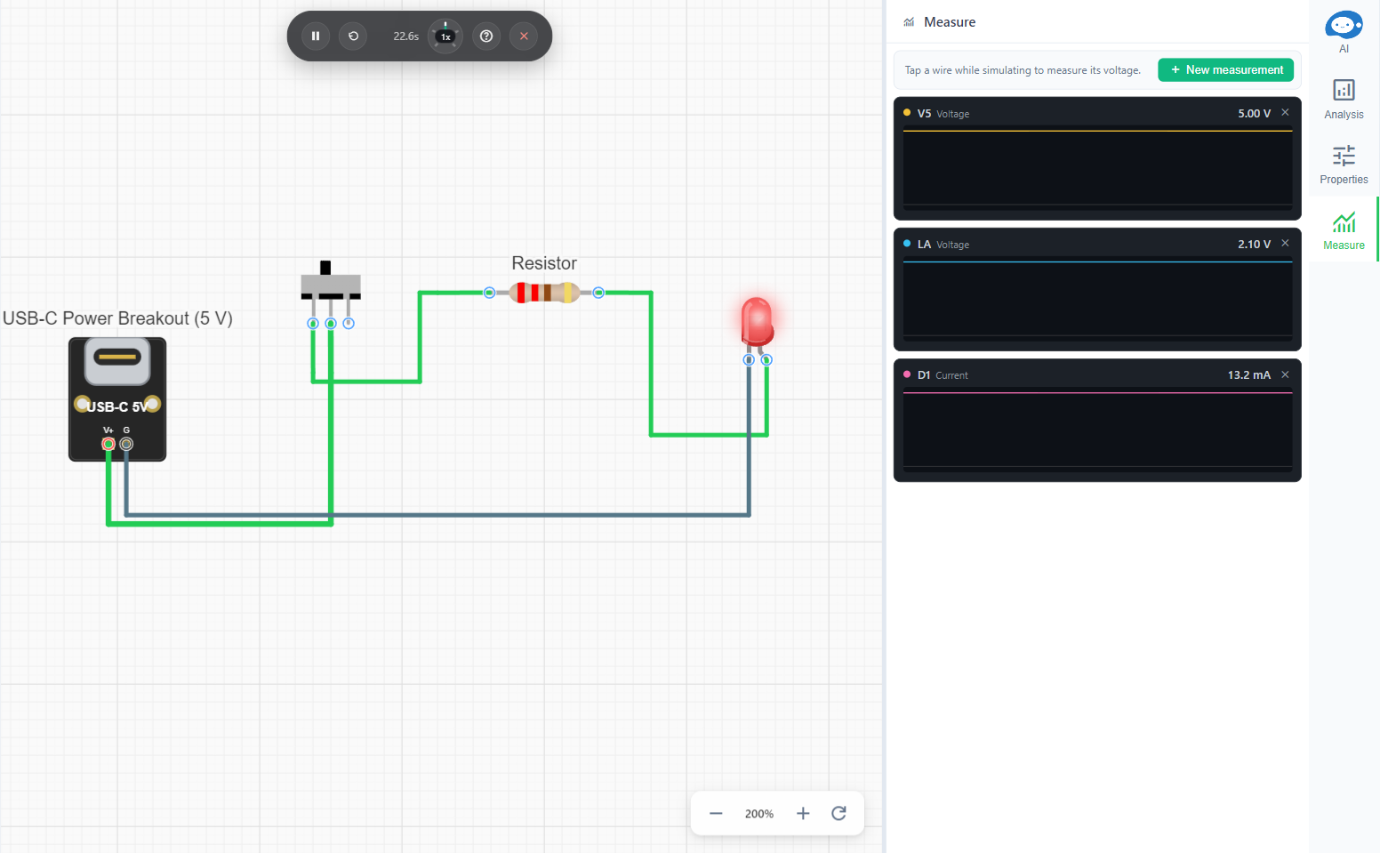1380x853 pixels.
Task: Pause the running simulation
Action: coord(316,36)
